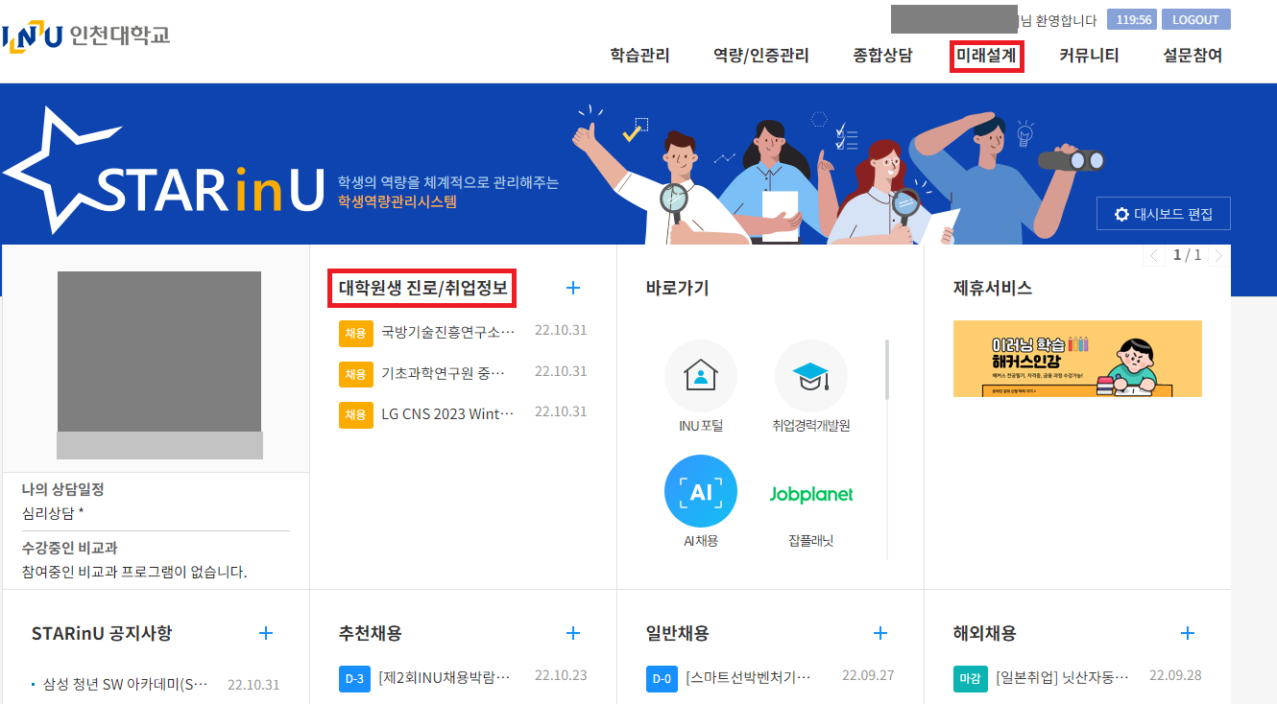Expand 대학원생 진로/취업정보 with its plus button

pos(573,288)
